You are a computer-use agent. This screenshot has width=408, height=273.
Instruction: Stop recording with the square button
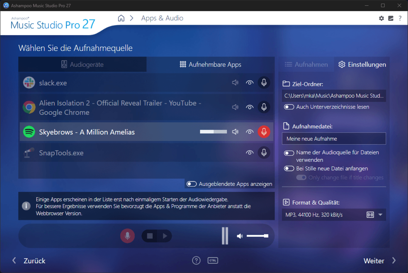point(150,236)
